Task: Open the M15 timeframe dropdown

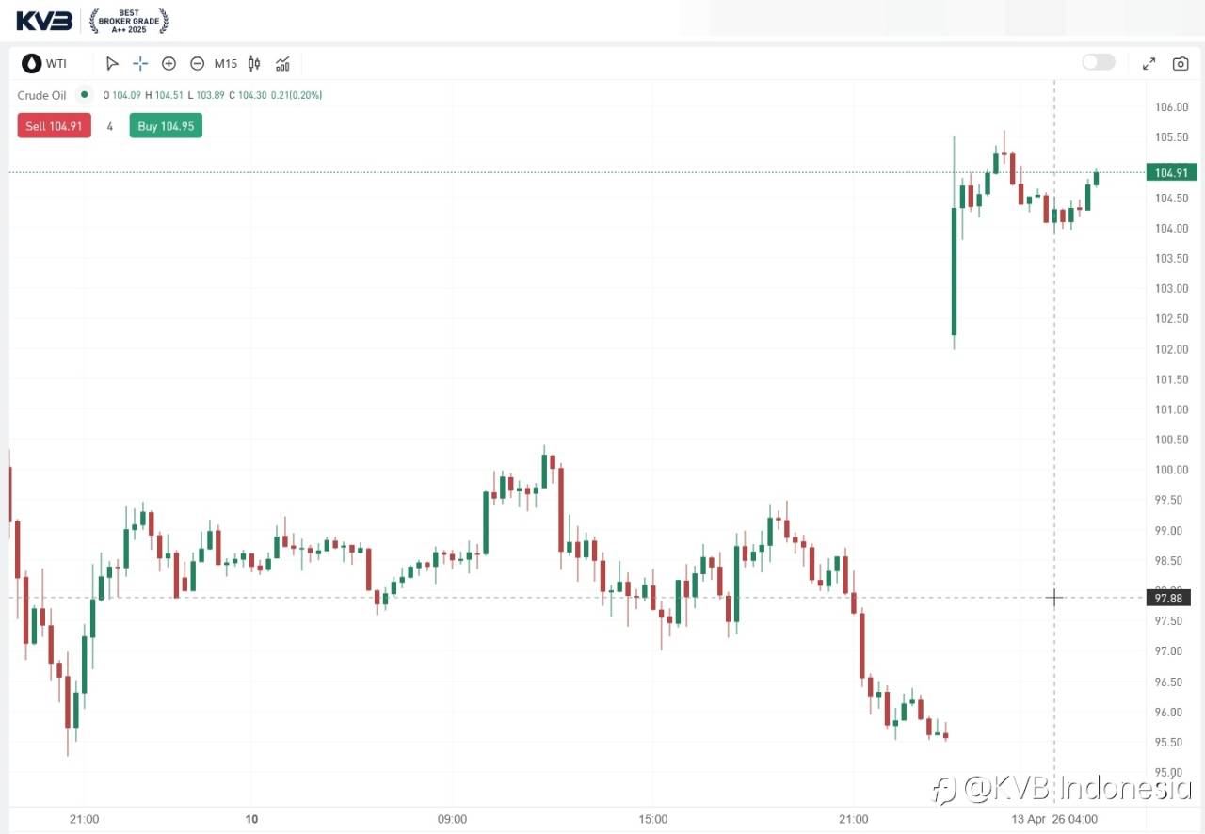Action: click(x=225, y=64)
